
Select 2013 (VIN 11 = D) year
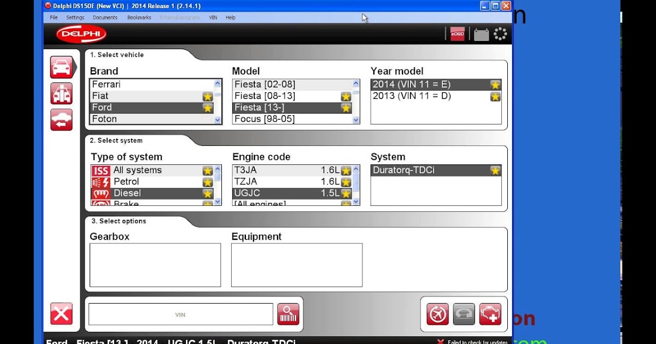436,96
